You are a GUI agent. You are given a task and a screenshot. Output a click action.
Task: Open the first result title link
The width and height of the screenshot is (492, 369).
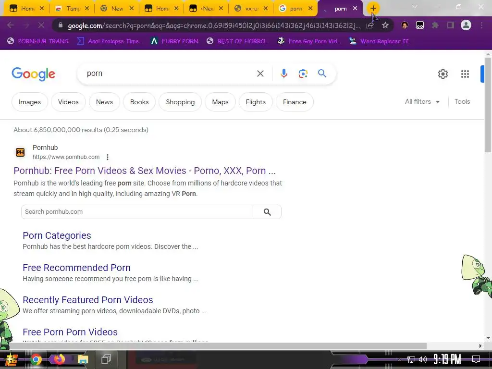pos(145,171)
